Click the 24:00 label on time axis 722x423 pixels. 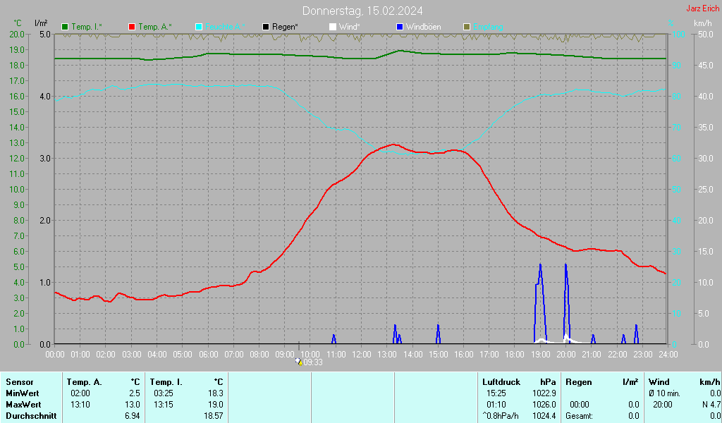(x=668, y=354)
